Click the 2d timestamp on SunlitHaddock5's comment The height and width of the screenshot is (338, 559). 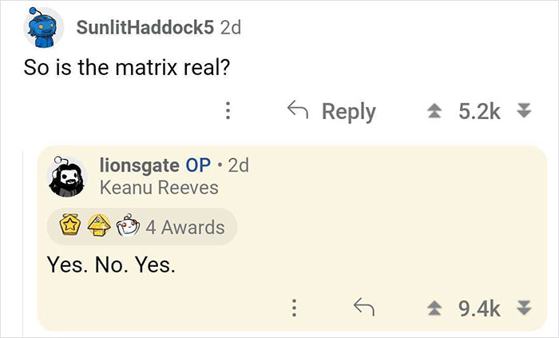click(230, 26)
